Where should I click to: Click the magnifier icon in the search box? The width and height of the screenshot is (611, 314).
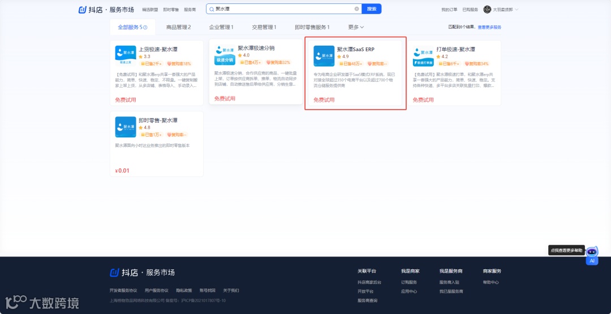[212, 9]
